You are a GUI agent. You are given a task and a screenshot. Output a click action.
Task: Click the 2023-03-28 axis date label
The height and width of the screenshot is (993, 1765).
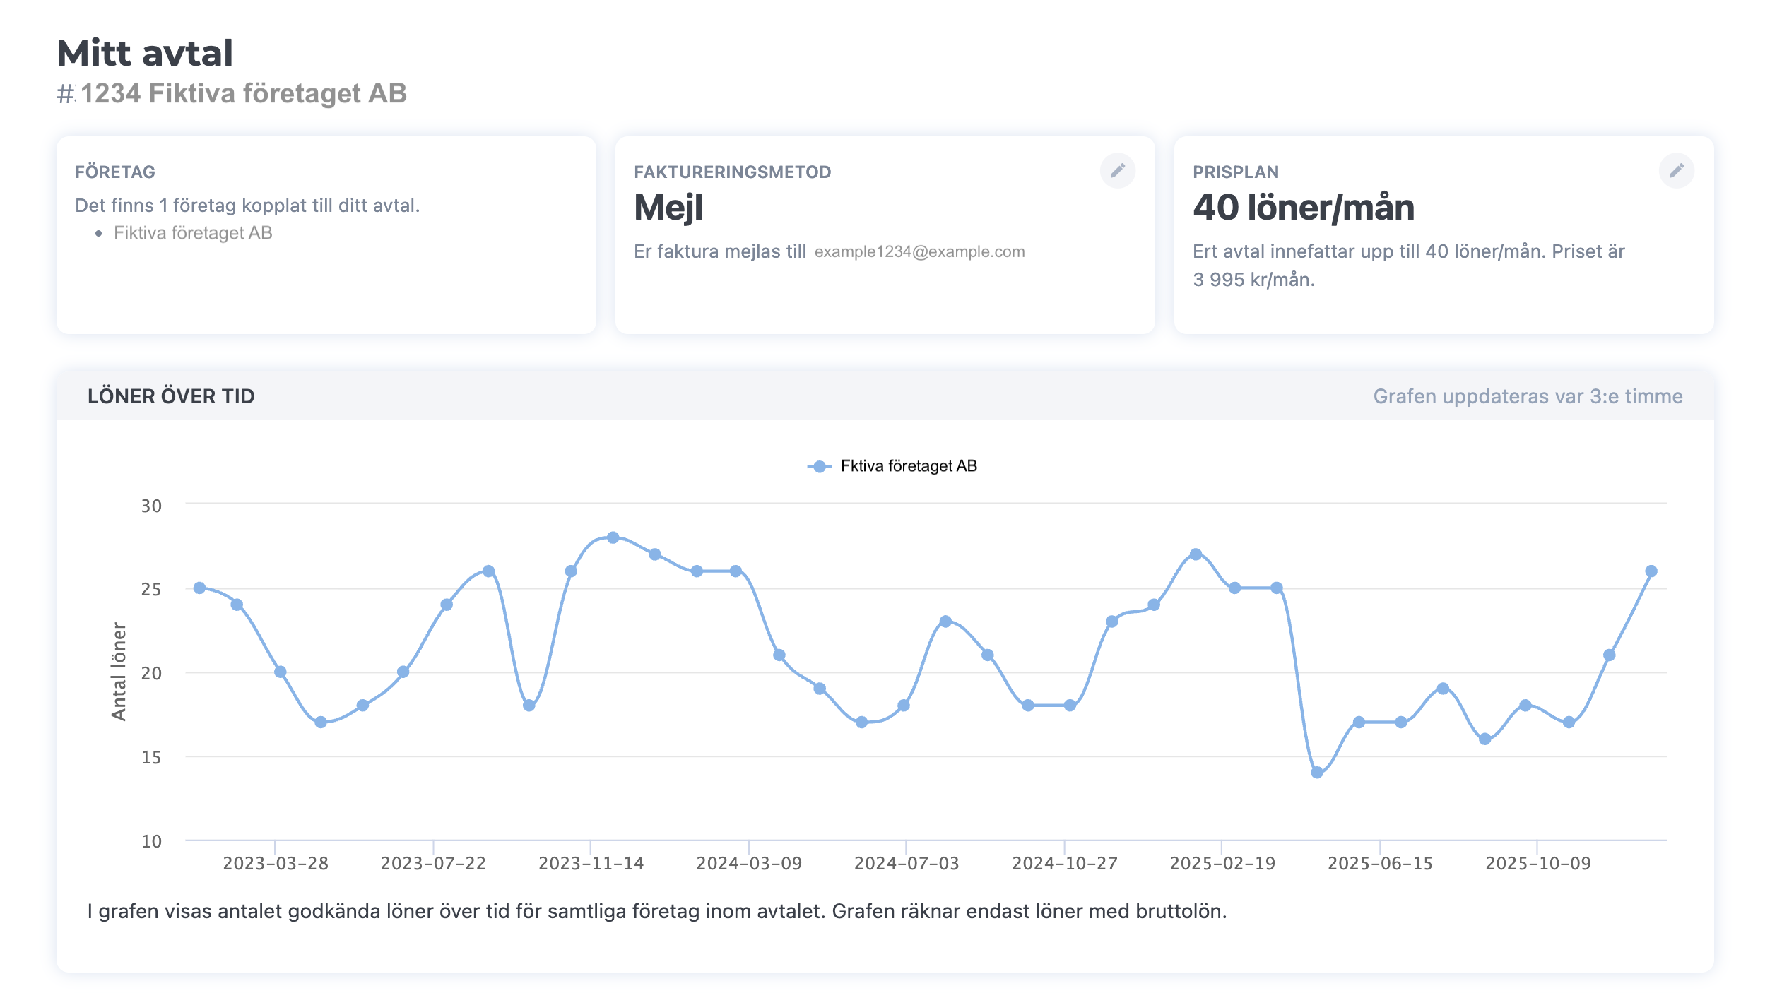[x=276, y=863]
